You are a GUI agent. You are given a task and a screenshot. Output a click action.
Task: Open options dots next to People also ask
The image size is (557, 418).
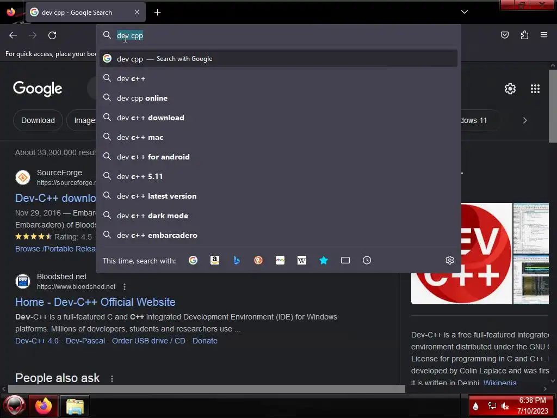click(112, 379)
